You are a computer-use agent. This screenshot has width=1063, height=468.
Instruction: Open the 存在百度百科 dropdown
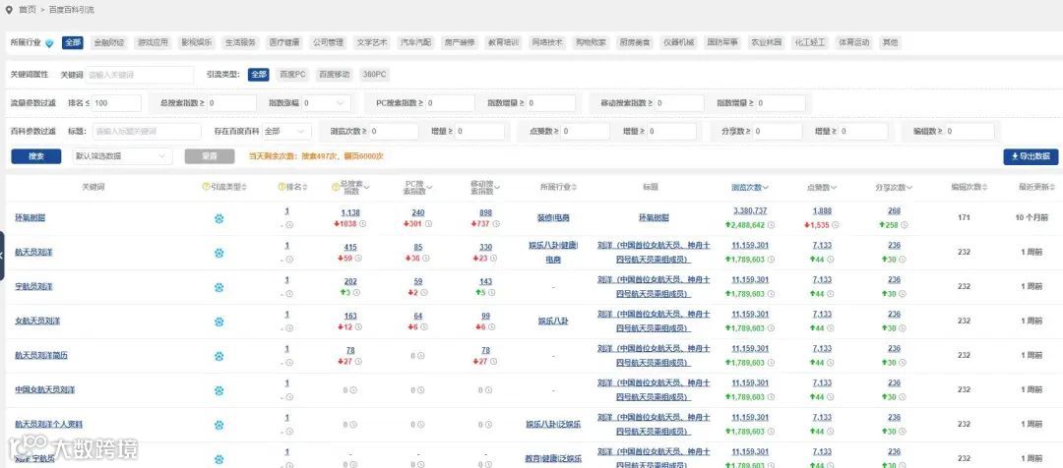coord(286,132)
